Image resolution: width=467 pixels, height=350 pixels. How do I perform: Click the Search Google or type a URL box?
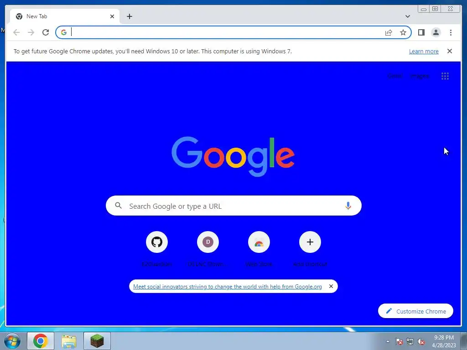(x=233, y=206)
